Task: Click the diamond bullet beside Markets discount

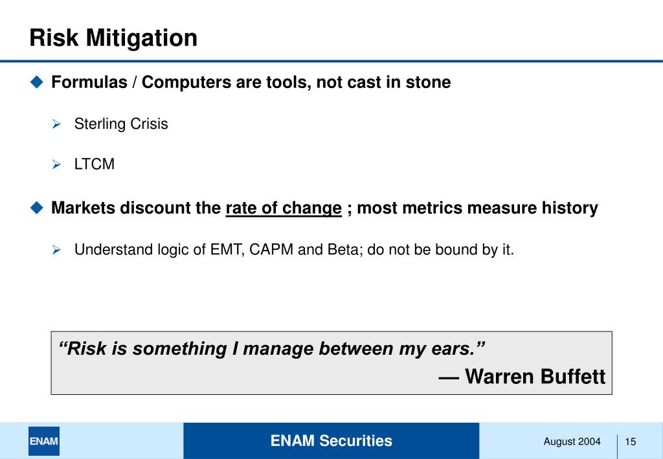Action: point(37,208)
